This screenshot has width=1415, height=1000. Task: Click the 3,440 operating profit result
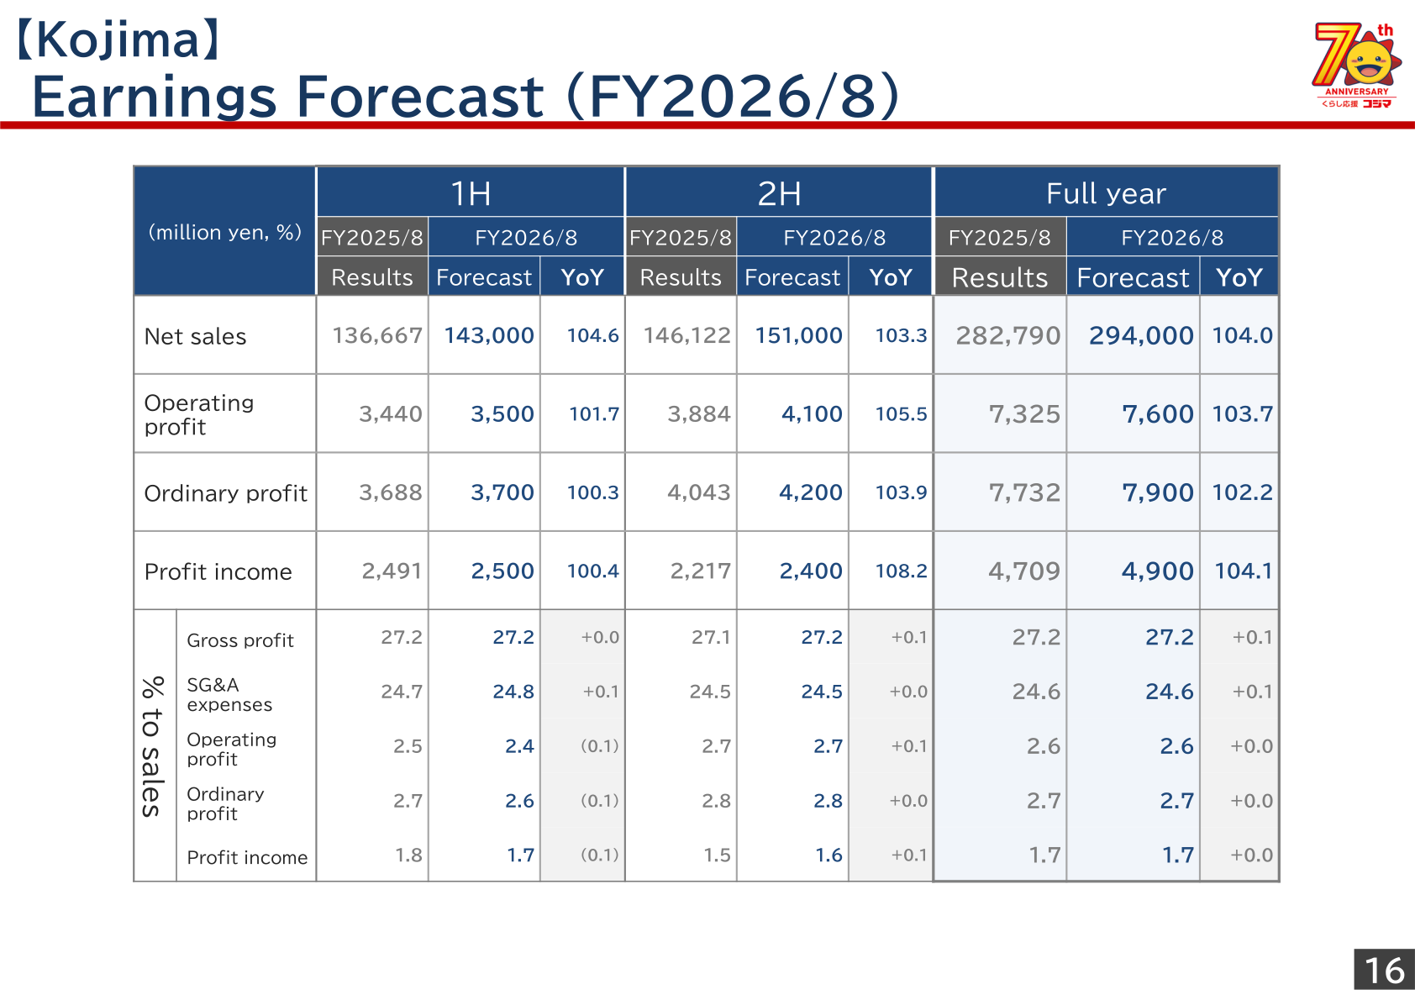tap(391, 413)
